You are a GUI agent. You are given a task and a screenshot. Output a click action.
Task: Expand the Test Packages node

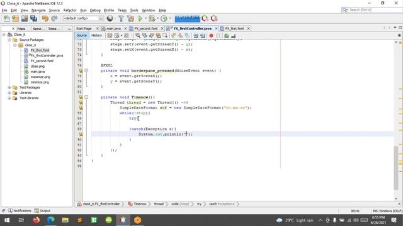(x=9, y=87)
